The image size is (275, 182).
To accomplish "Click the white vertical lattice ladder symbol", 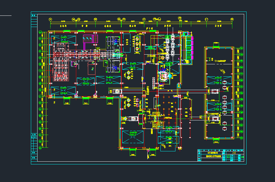I will 153,83.
